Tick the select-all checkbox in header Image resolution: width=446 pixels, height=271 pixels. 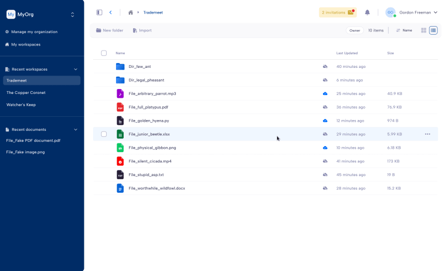[x=104, y=53]
